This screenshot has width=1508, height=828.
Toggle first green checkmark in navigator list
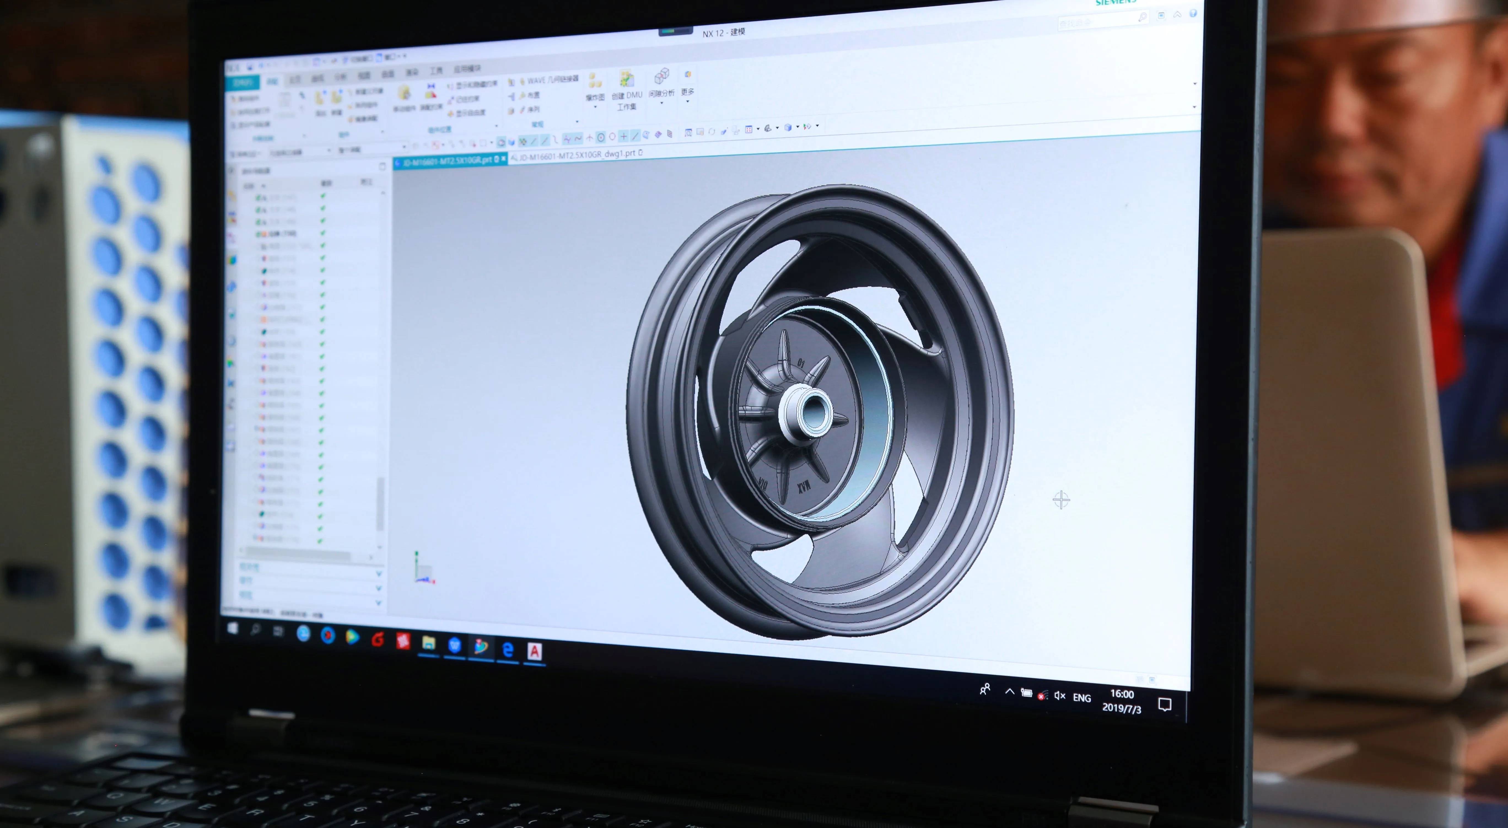(x=323, y=196)
